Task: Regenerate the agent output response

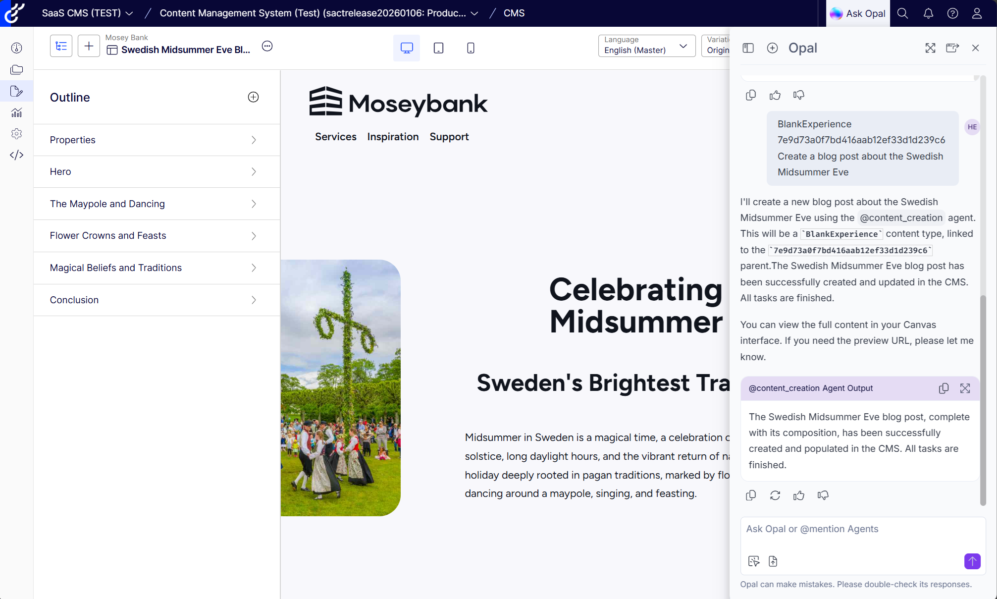Action: pos(775,495)
